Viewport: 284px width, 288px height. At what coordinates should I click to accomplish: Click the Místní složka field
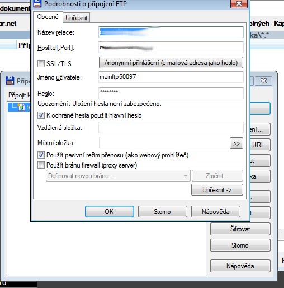(164, 143)
